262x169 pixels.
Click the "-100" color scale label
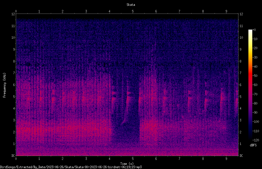(256, 122)
